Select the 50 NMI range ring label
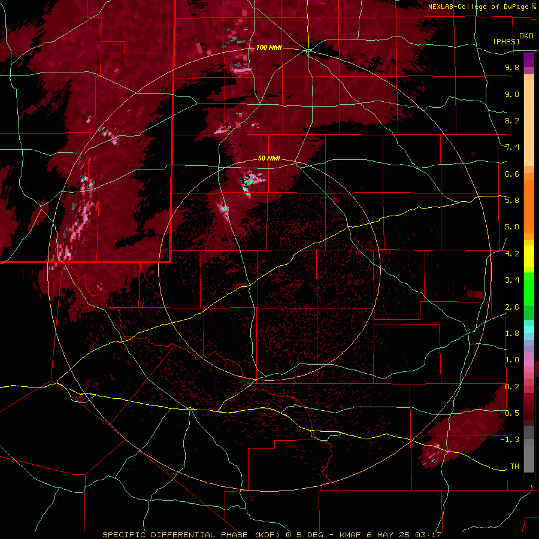Image resolution: width=539 pixels, height=539 pixels. click(269, 159)
